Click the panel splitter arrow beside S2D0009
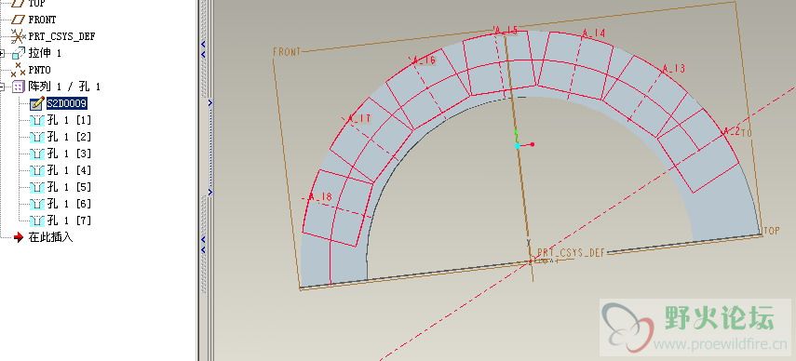This screenshot has height=361, width=796. [x=210, y=103]
